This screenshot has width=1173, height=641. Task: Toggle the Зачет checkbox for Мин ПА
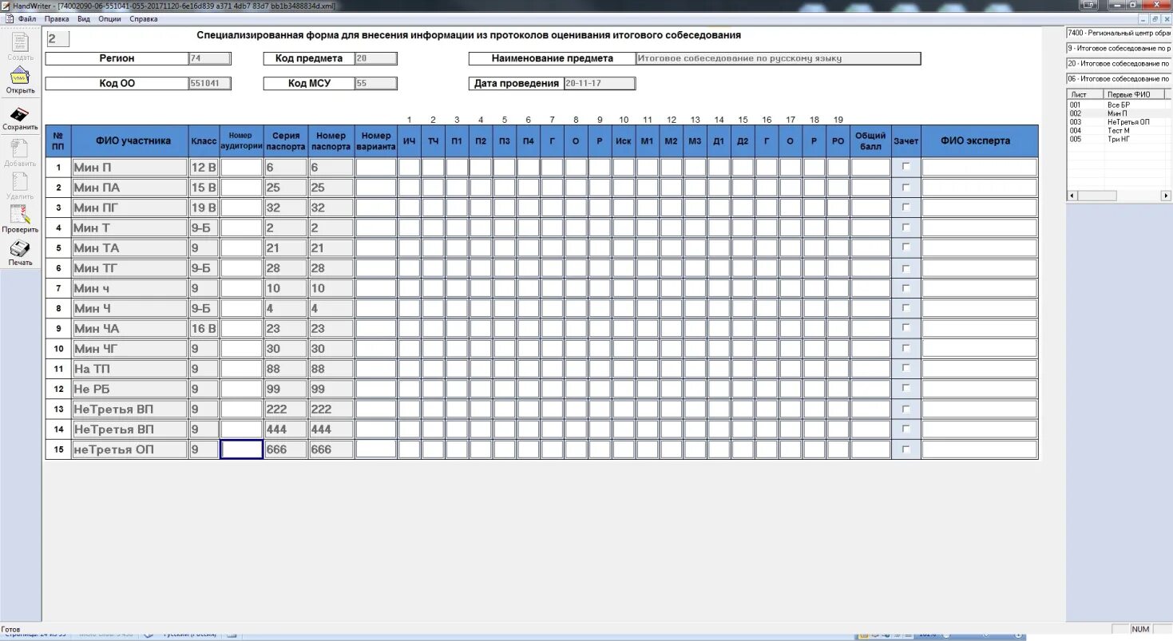[906, 187]
